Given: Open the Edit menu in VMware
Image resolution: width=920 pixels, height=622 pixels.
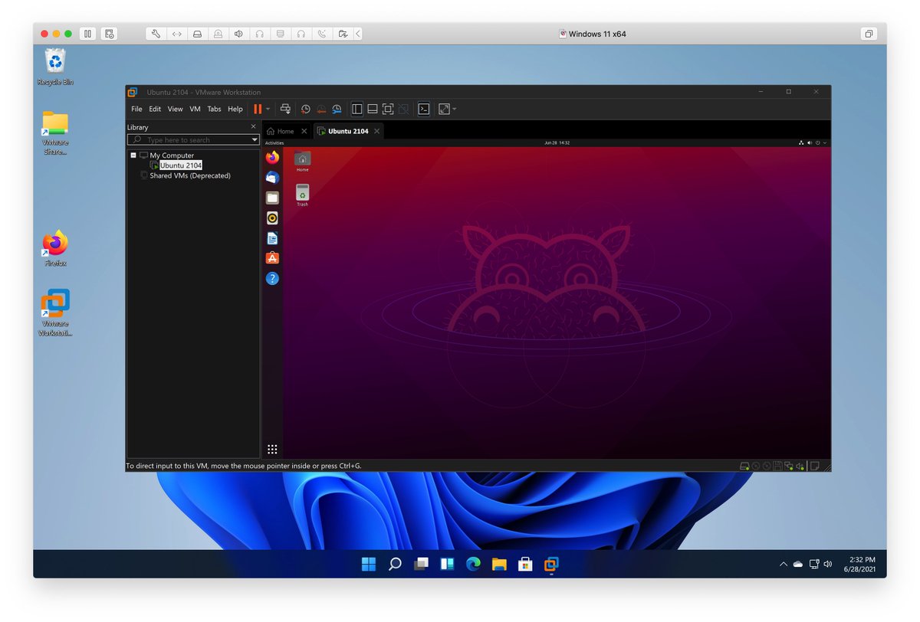Looking at the screenshot, I should tap(155, 110).
